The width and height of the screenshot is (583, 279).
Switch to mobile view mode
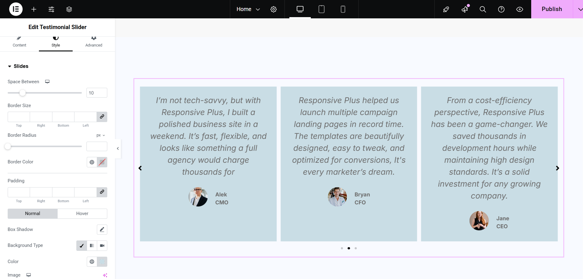(x=343, y=9)
